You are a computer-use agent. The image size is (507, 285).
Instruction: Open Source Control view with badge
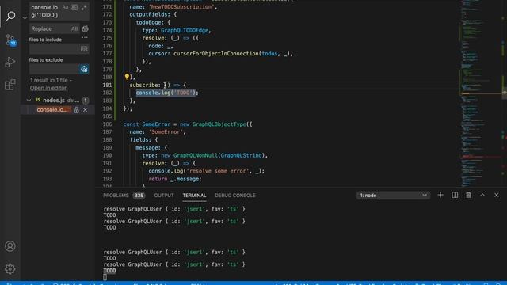click(x=10, y=40)
